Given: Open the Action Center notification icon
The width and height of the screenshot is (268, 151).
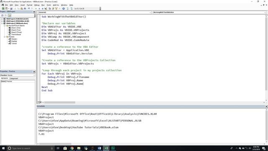Looking at the screenshot, I should click(264, 148).
